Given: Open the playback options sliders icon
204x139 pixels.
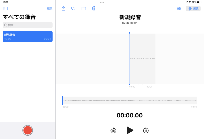Looking at the screenshot, I should [x=179, y=9].
